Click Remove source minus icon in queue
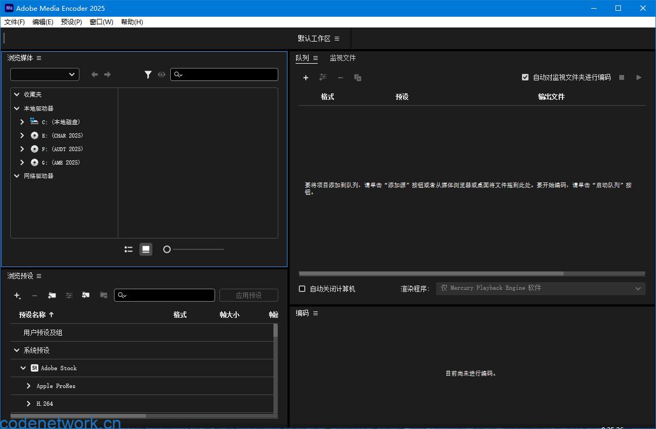Viewport: 656px width, 429px height. tap(340, 77)
